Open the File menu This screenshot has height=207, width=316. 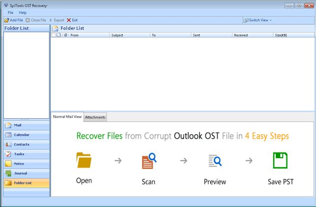[10, 12]
